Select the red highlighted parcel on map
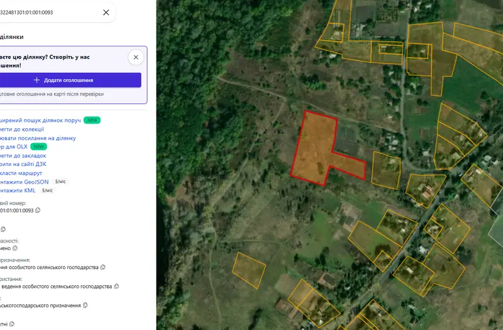The height and width of the screenshot is (330, 503). [316, 148]
